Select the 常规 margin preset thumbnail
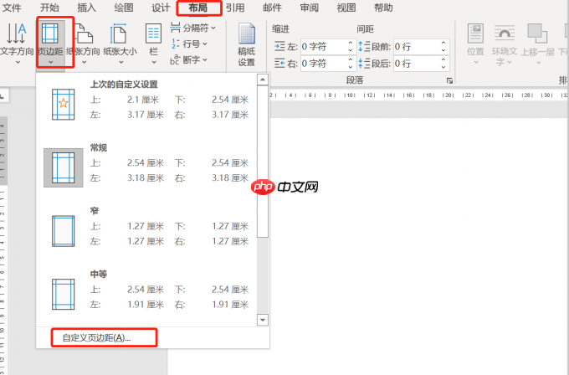569x375 pixels. point(63,167)
